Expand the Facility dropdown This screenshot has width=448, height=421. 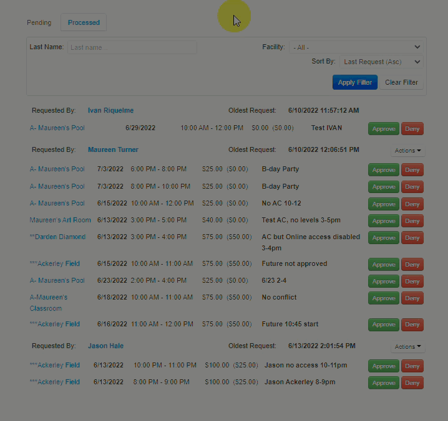[356, 47]
